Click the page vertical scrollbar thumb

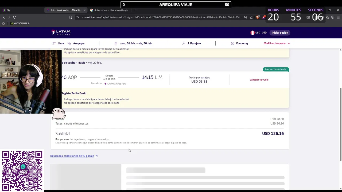(341, 124)
